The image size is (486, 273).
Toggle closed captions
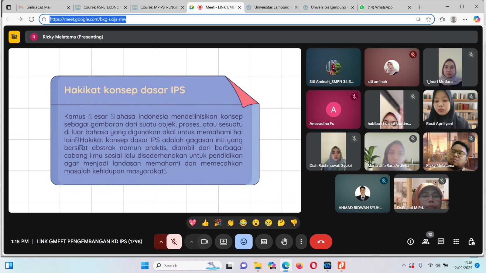(x=264, y=242)
